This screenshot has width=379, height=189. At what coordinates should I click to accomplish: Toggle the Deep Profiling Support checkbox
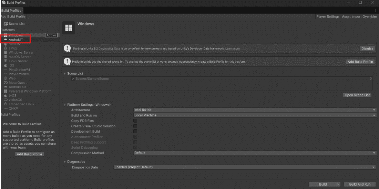click(135, 142)
